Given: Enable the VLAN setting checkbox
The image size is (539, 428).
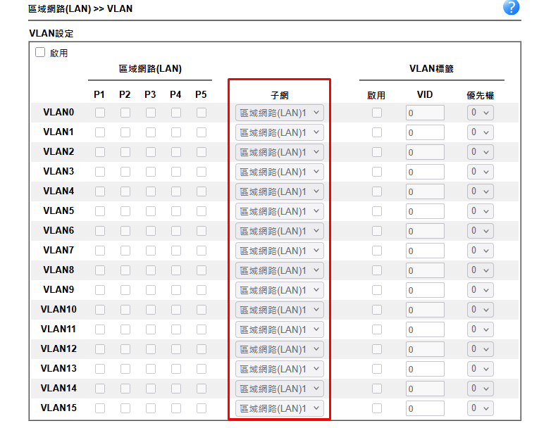Looking at the screenshot, I should coord(40,53).
